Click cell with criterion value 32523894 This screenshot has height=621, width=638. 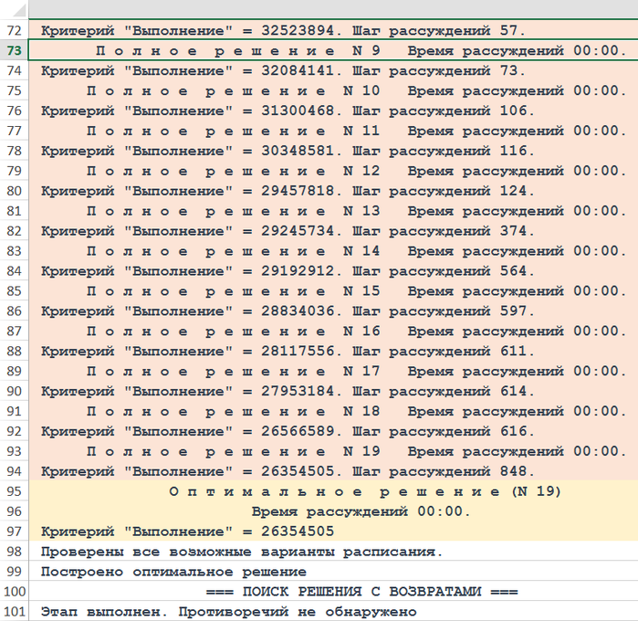tap(284, 30)
